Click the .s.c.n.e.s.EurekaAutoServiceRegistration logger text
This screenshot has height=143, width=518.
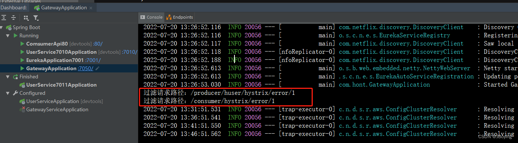pos(406,76)
